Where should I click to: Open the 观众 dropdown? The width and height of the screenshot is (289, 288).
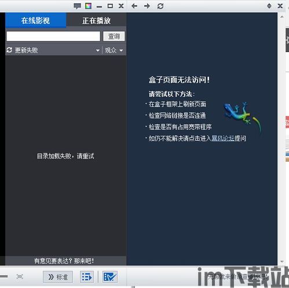(114, 50)
